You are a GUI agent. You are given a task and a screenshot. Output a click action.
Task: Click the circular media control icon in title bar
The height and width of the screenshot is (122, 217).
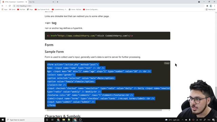199,2
